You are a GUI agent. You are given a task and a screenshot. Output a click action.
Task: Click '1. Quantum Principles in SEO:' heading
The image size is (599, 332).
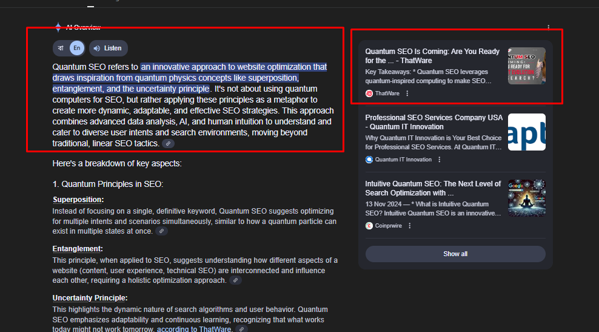tap(108, 184)
